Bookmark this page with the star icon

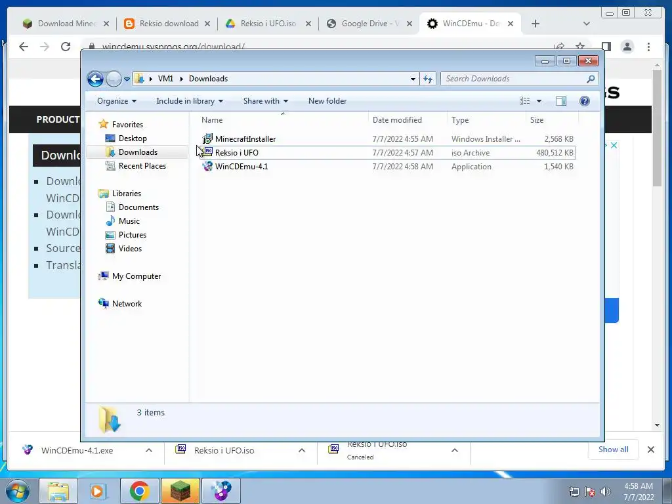pyautogui.click(x=580, y=47)
